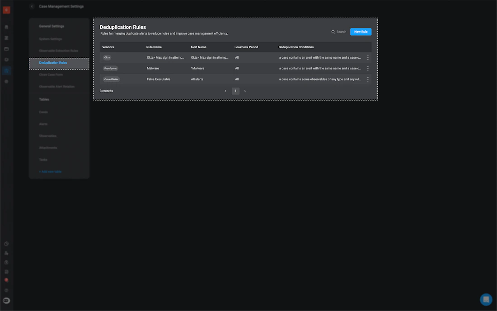Click the back arrow beside Case Management Settings
This screenshot has height=311, width=497.
(31, 6)
